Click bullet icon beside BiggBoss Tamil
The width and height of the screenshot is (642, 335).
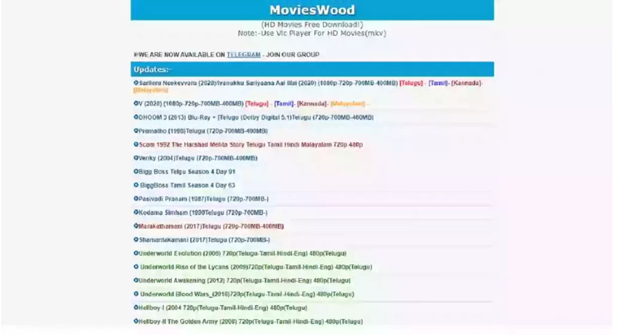coord(136,185)
